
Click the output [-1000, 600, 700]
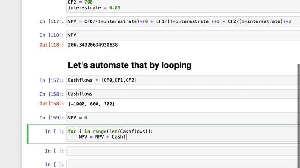91,104
